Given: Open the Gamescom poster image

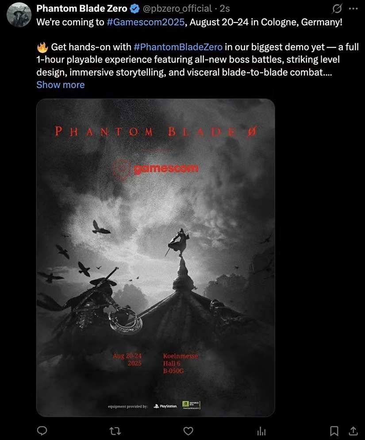Looking at the screenshot, I should [x=155, y=257].
